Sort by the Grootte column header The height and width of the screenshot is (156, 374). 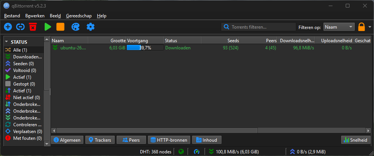107,41
